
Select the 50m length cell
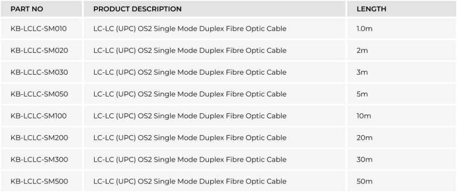click(x=364, y=181)
